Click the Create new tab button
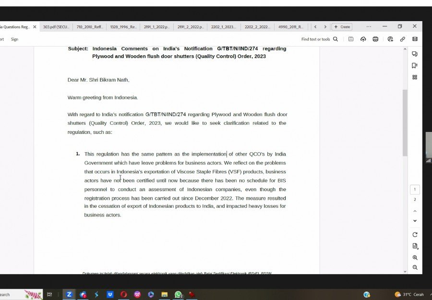432x300 pixels. [x=342, y=27]
